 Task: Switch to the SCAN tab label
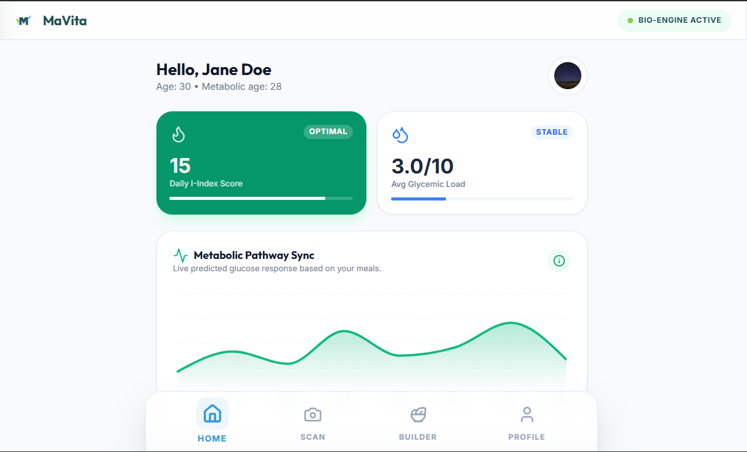pos(313,437)
